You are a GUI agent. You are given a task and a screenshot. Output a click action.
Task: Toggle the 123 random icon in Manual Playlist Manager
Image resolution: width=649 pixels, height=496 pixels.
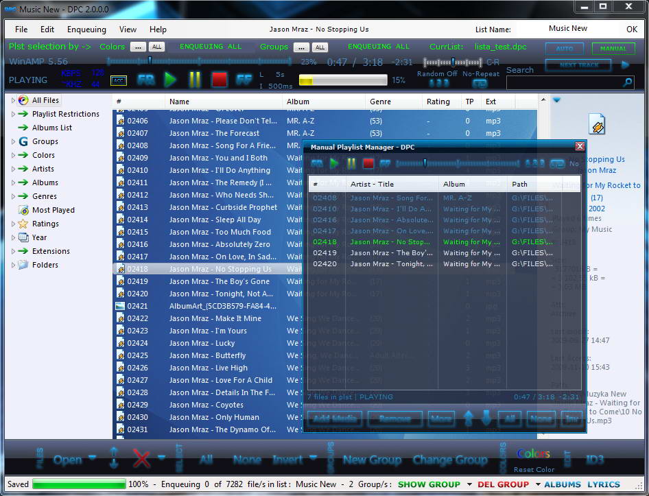pyautogui.click(x=534, y=163)
